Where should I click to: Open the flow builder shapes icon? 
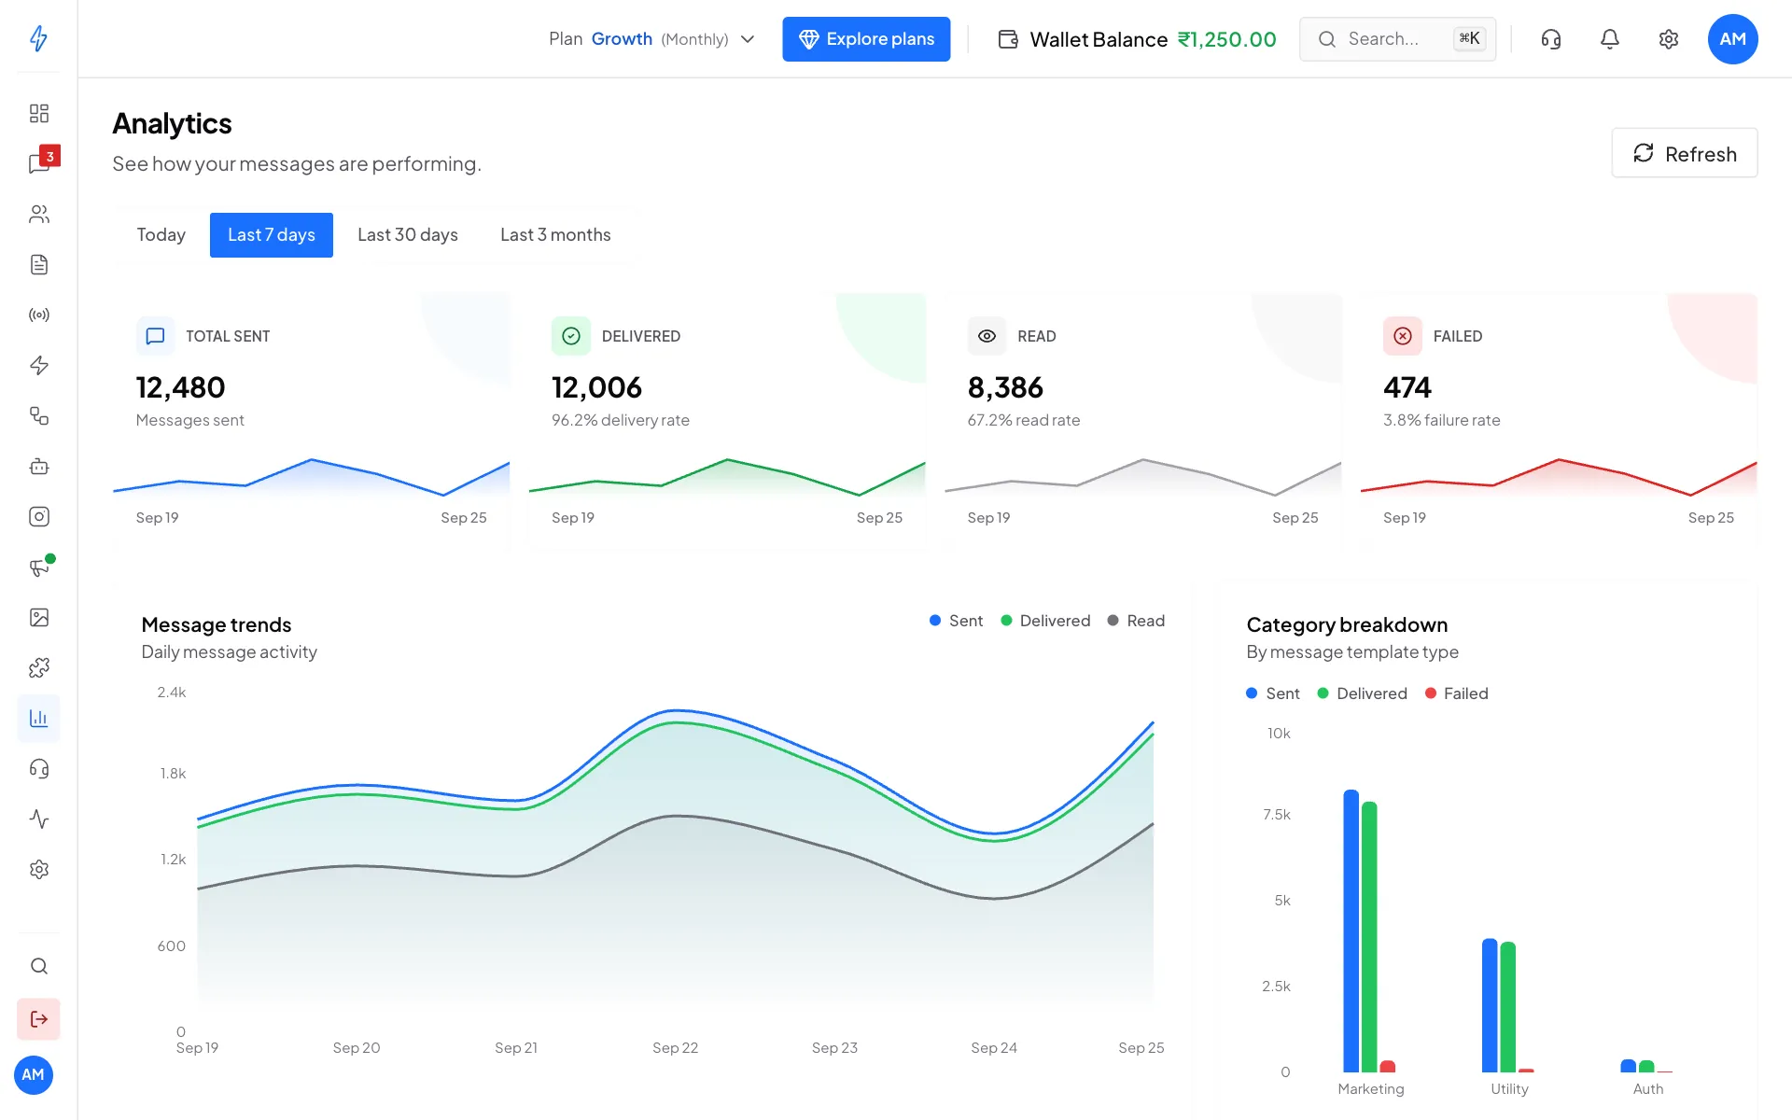pos(38,415)
